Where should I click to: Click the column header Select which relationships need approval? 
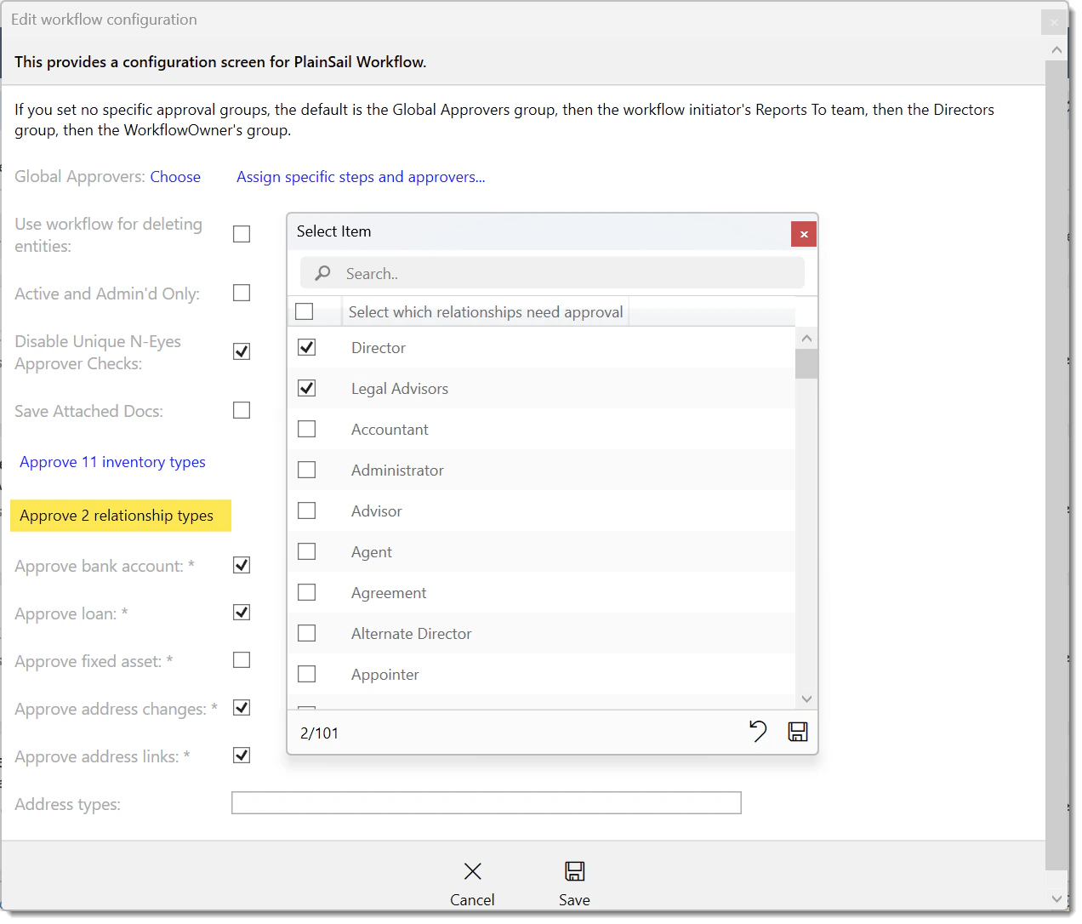[x=486, y=311]
